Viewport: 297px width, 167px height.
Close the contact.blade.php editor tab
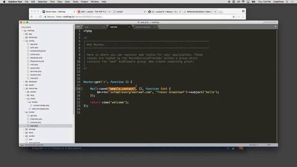(x=155, y=27)
